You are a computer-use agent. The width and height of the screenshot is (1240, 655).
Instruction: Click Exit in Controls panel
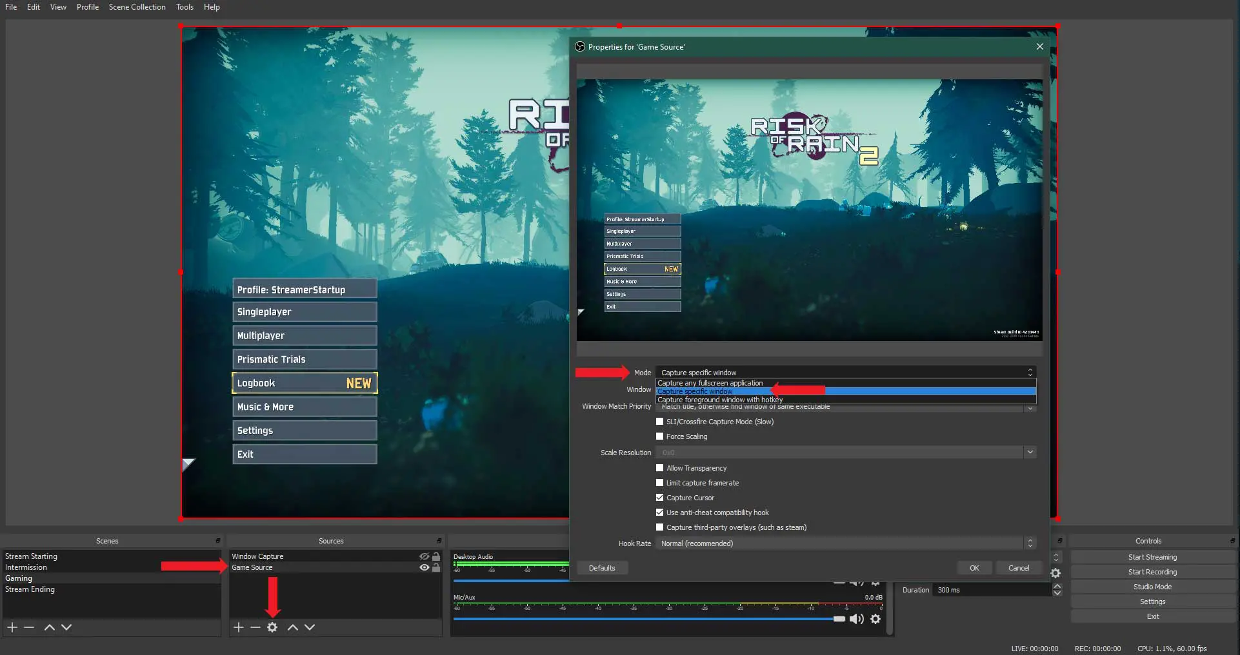tap(1152, 616)
